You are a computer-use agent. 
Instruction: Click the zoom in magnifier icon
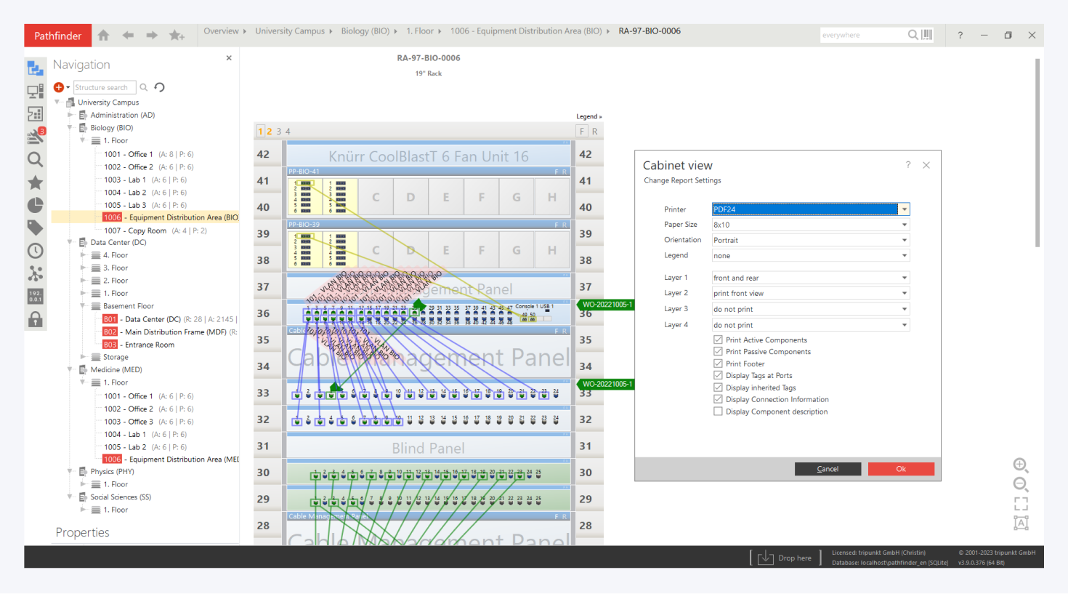tap(1020, 465)
